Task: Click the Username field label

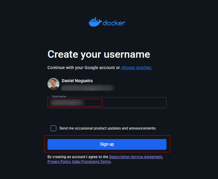Action: pos(59,96)
